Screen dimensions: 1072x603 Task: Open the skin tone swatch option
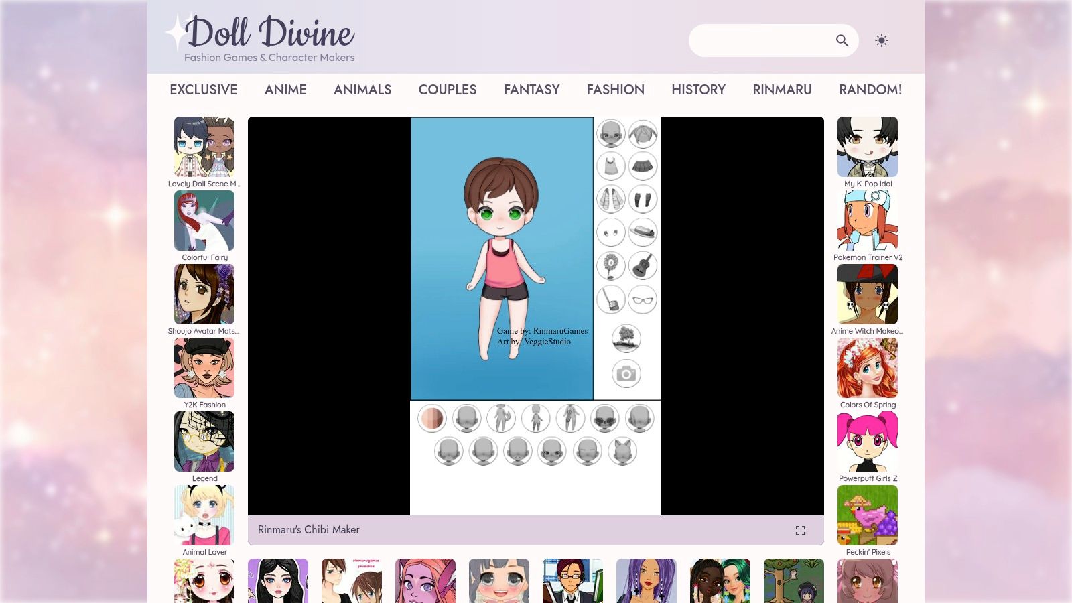432,419
